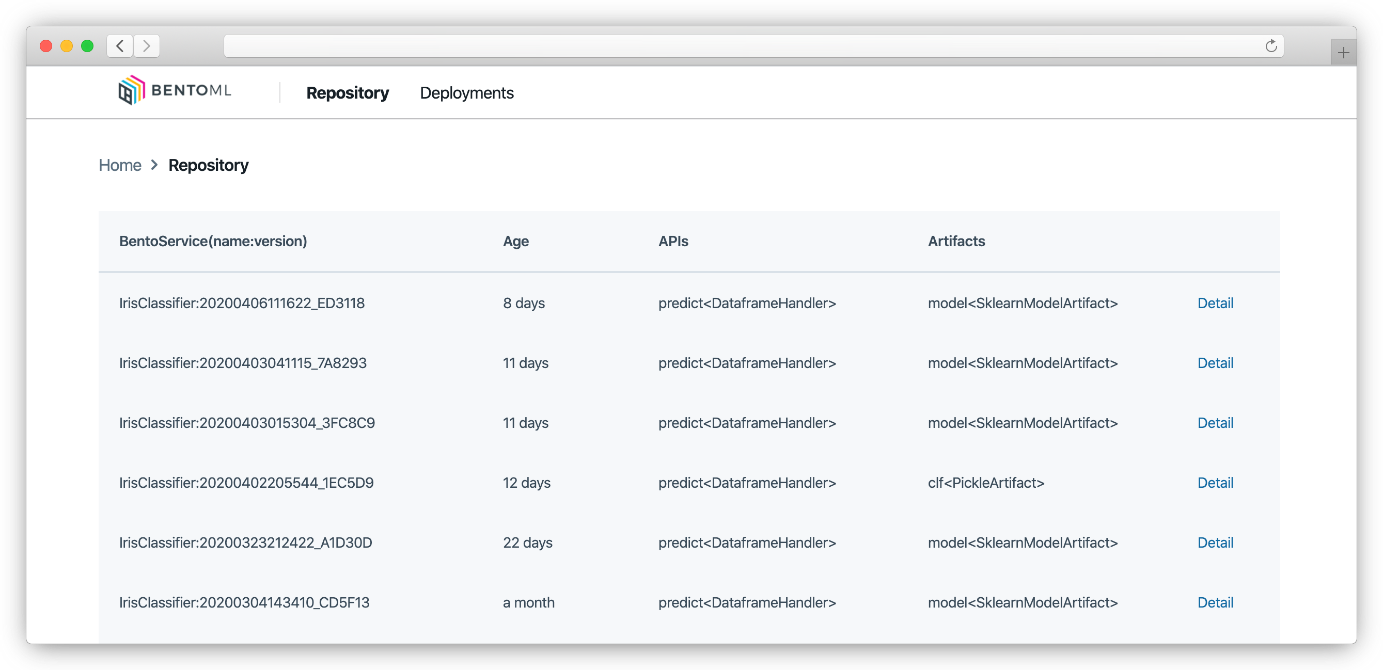The height and width of the screenshot is (670, 1383).
Task: View Detail of IrisClassifier 20200403015304_3FC8C9
Action: [1215, 423]
